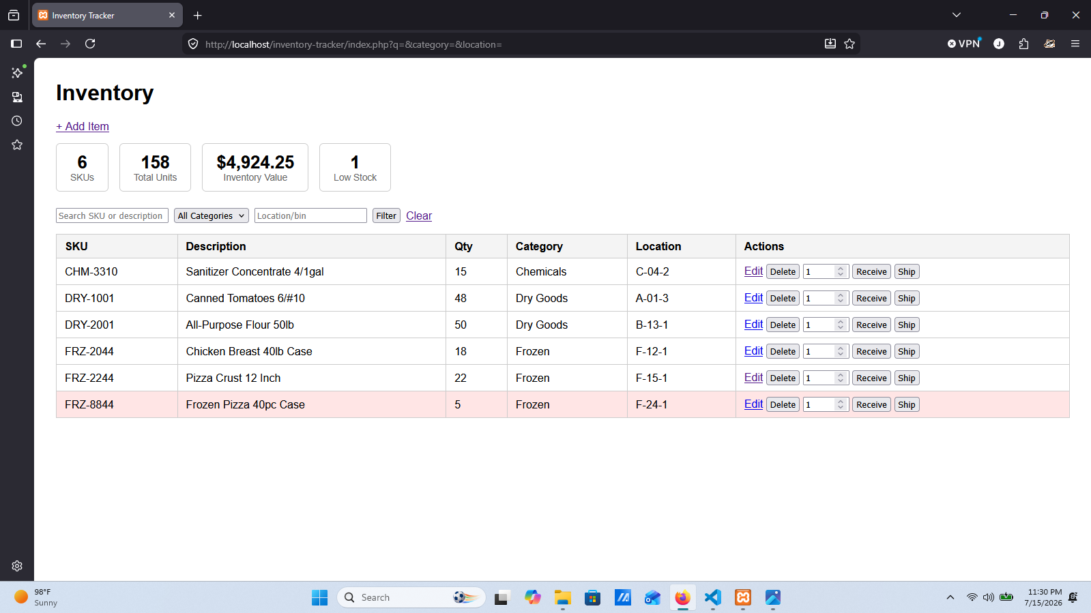Screen dimensions: 1091x613
Task: Click the Location/bin input field
Action: [x=310, y=215]
